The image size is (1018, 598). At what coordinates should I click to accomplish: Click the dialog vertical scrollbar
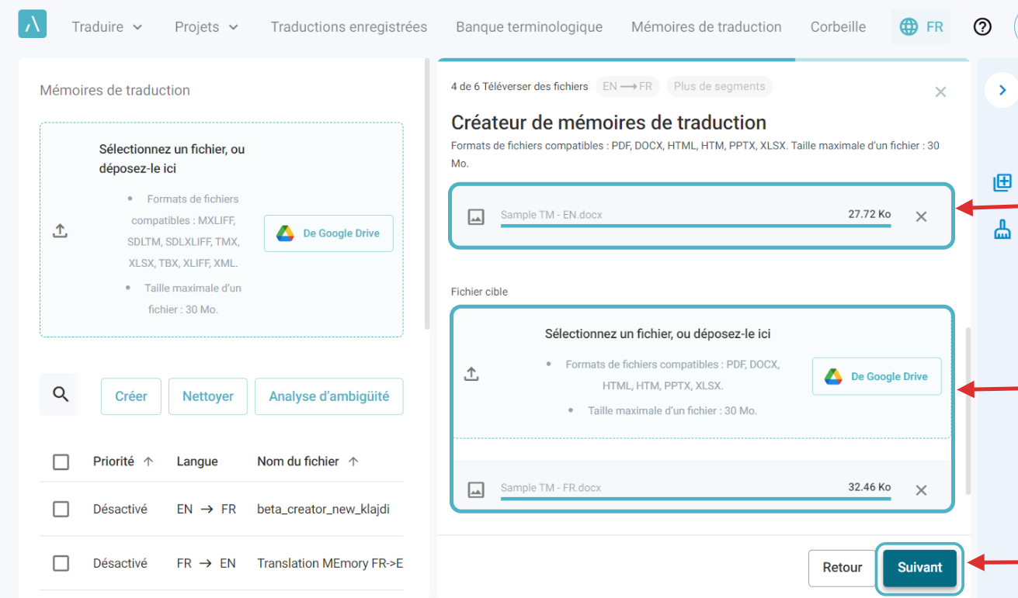(x=968, y=411)
